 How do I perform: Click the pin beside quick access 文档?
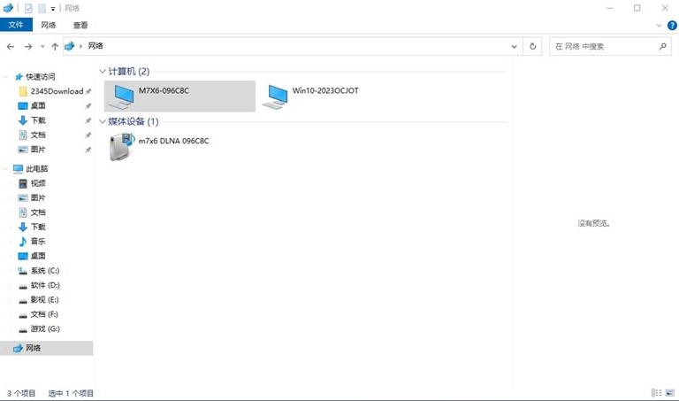88,135
